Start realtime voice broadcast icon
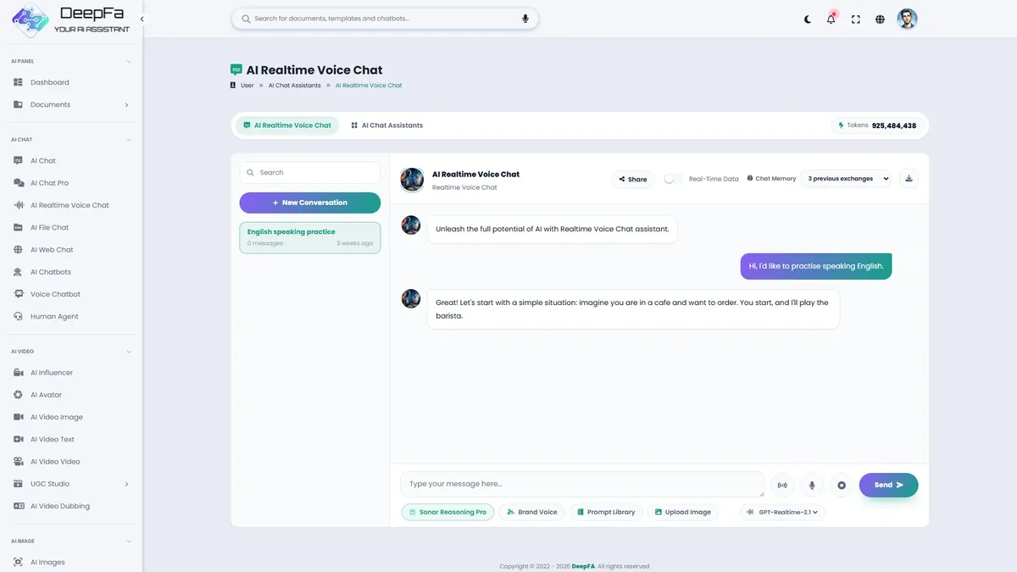 [781, 485]
